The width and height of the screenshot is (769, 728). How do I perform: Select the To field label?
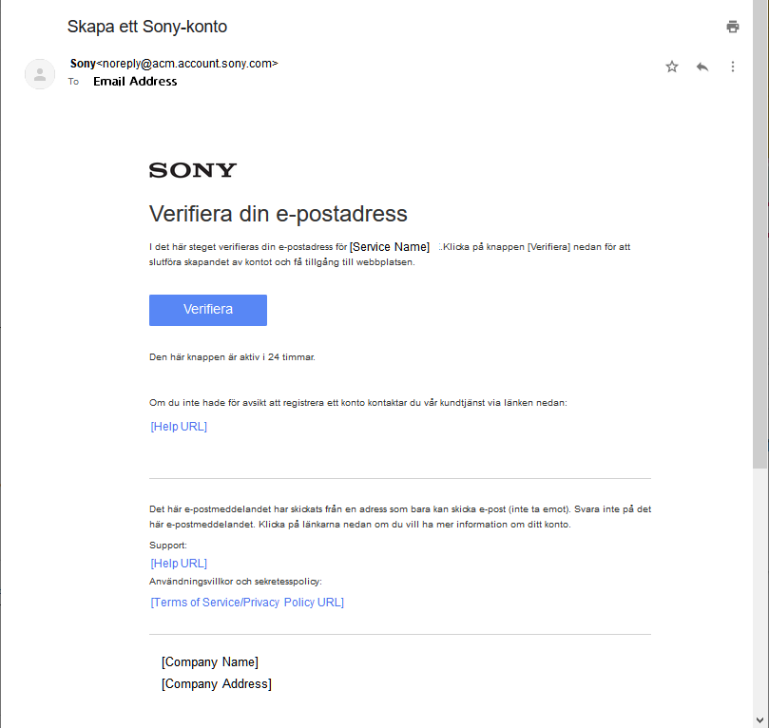(73, 82)
